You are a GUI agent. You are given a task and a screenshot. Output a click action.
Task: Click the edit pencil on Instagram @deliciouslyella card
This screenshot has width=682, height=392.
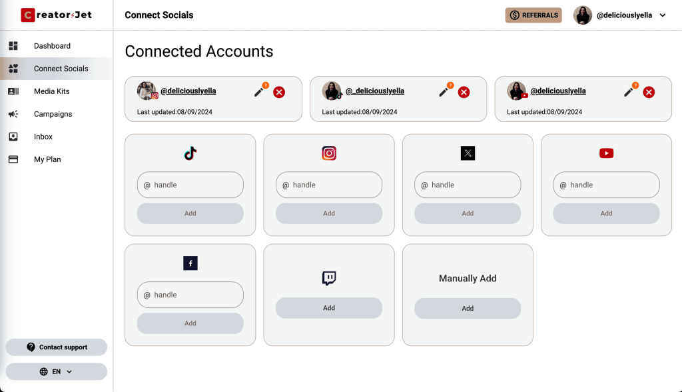(x=259, y=92)
